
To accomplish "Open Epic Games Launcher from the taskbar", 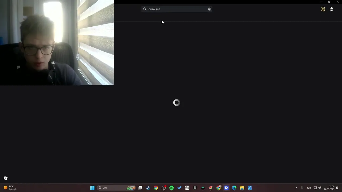I will (195, 188).
